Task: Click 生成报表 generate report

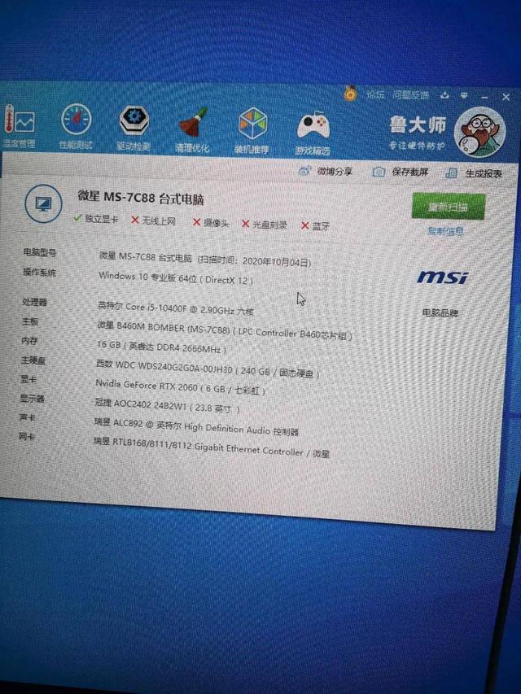Action: pyautogui.click(x=474, y=173)
